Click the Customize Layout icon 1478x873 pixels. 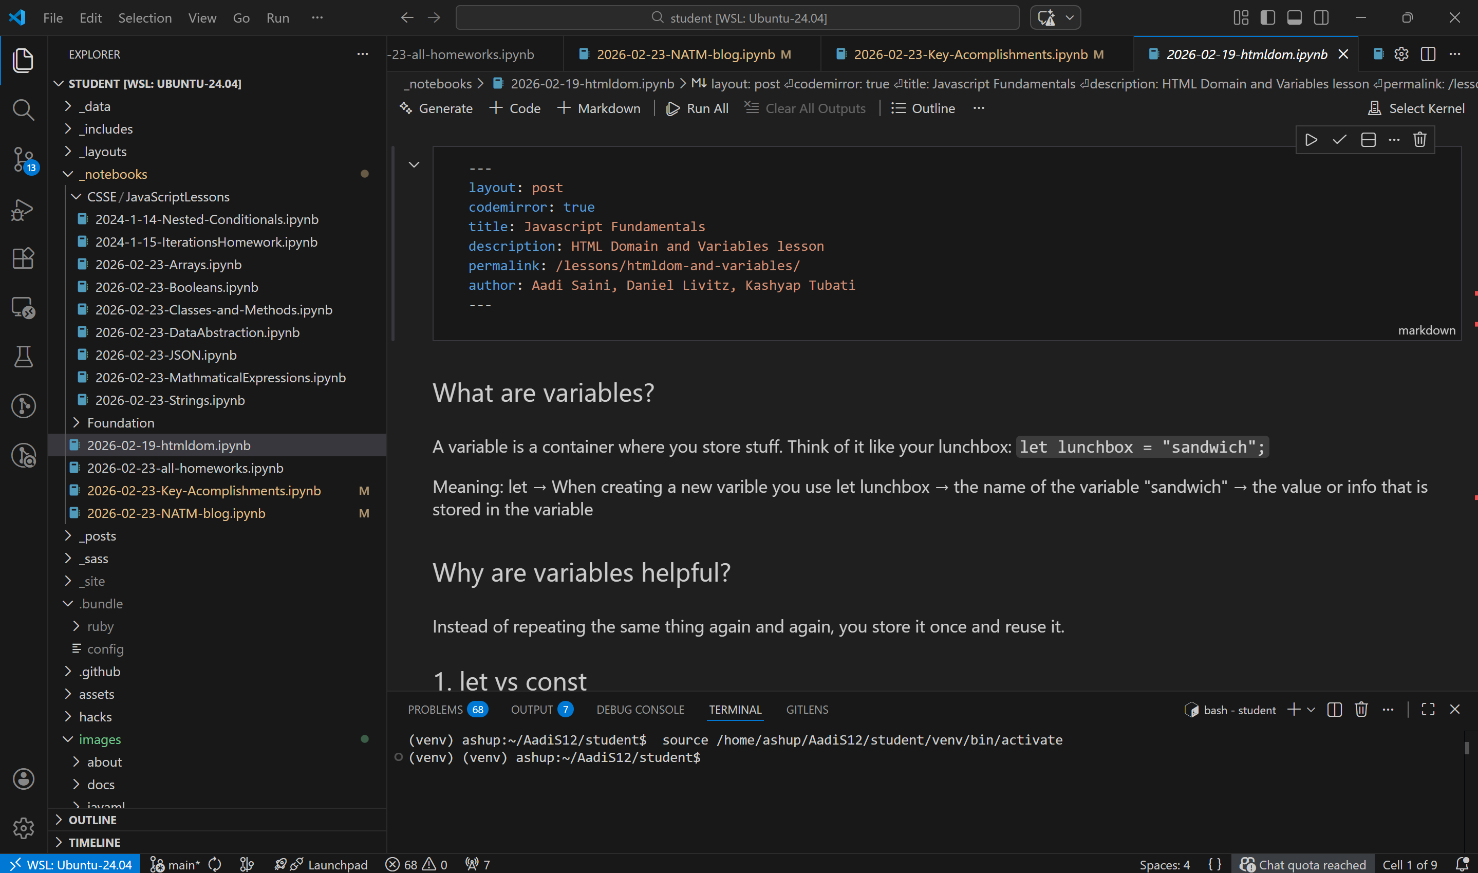(1241, 17)
